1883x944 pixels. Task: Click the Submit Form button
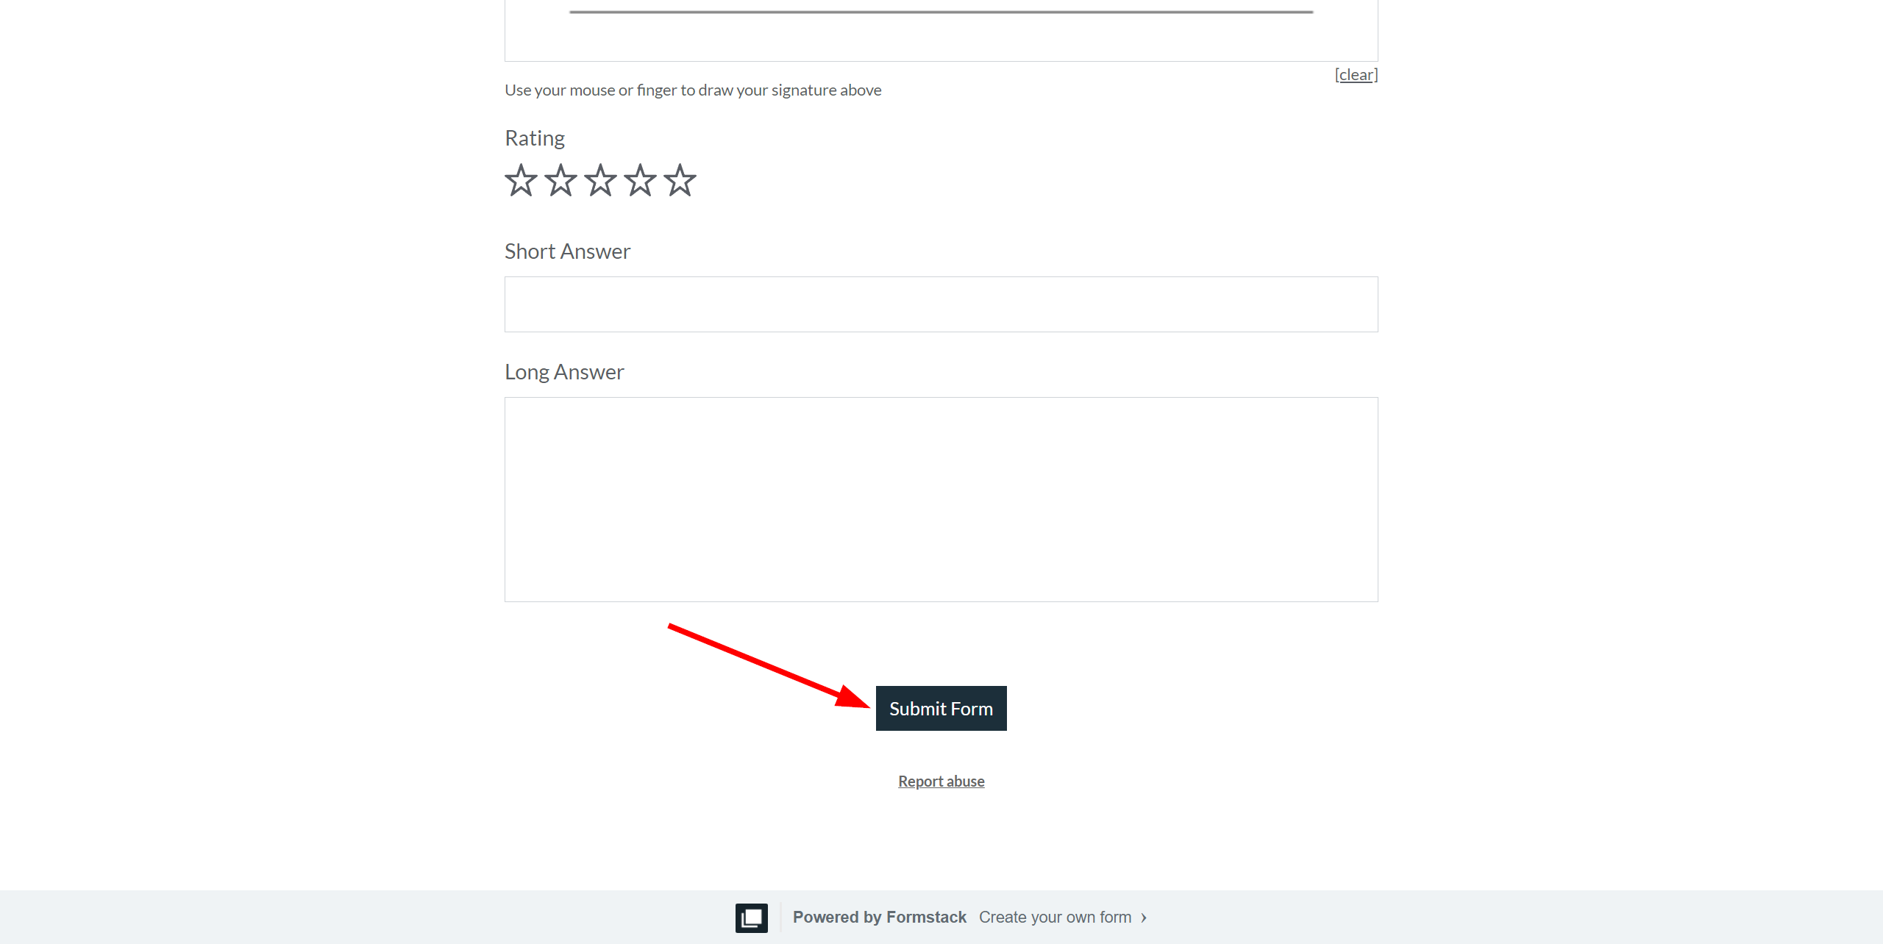click(x=940, y=709)
